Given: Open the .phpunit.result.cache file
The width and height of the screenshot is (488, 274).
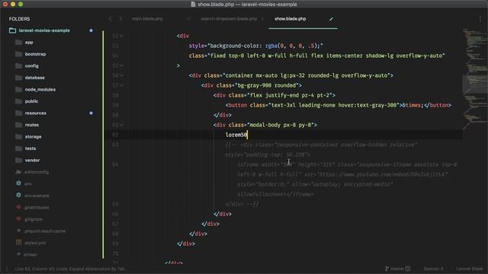Looking at the screenshot, I should (44, 231).
